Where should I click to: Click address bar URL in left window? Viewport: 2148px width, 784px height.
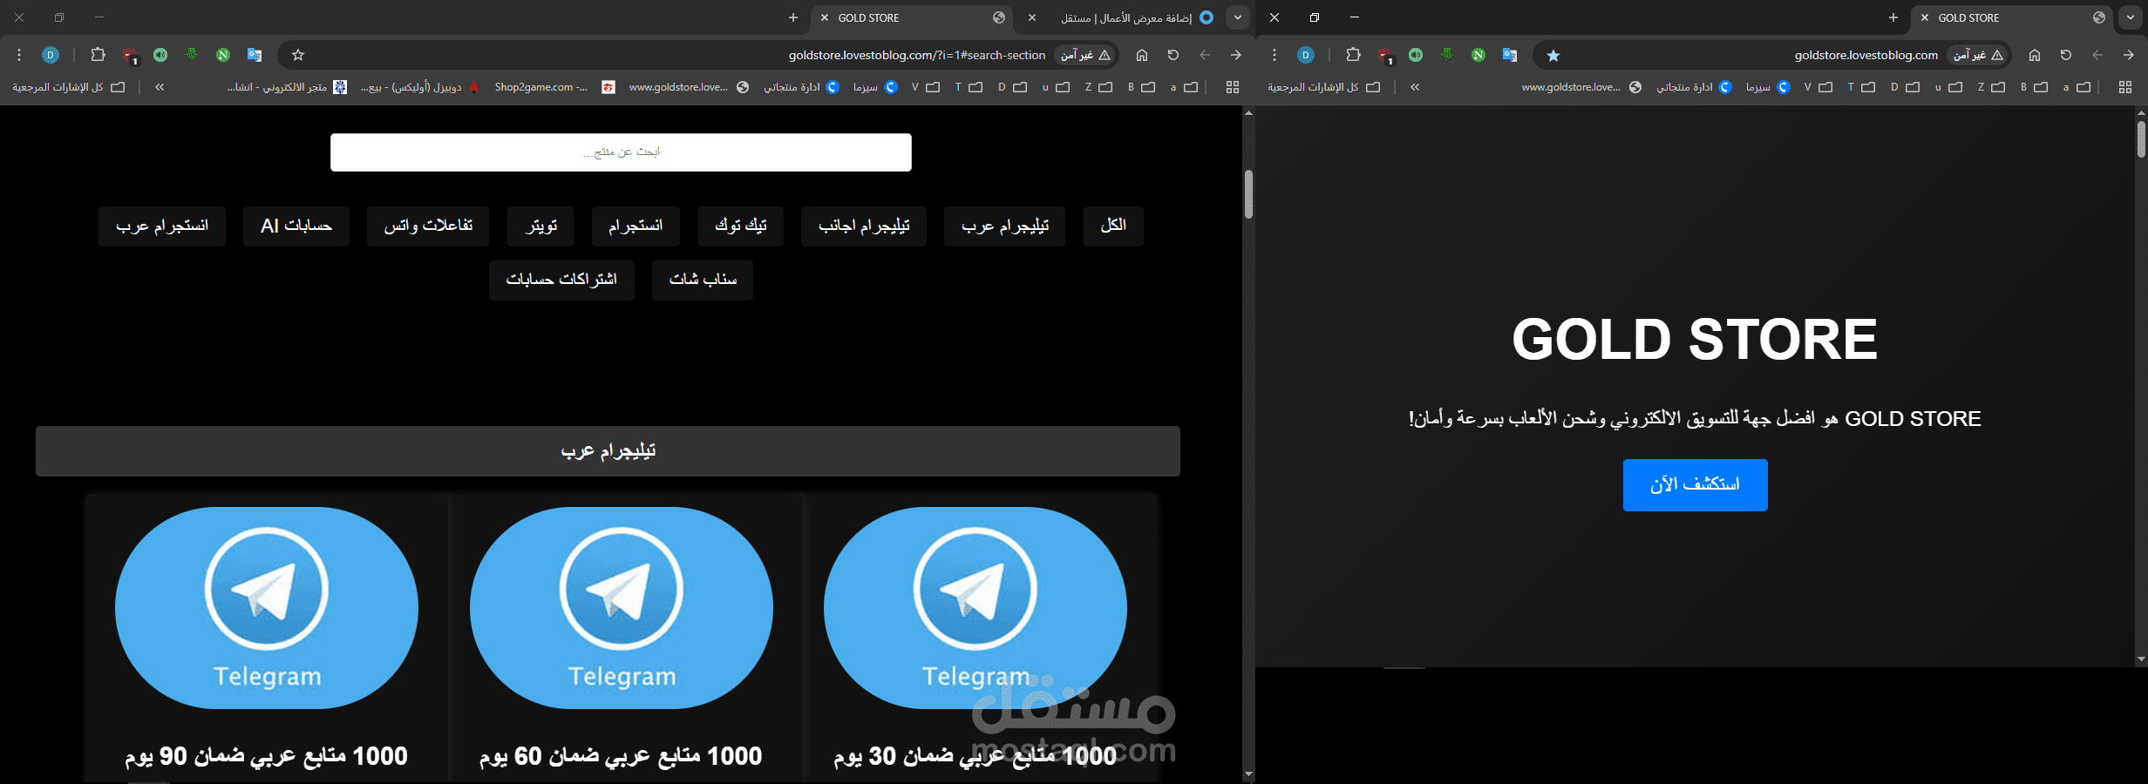tap(917, 55)
